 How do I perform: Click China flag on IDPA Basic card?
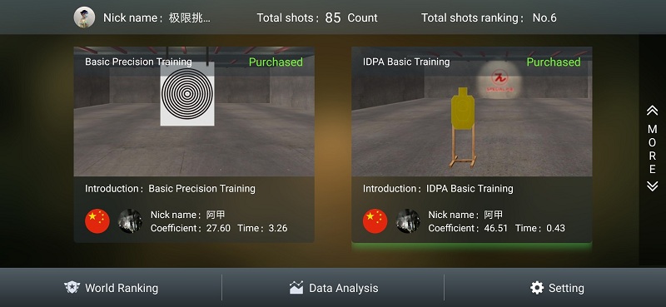(x=375, y=220)
